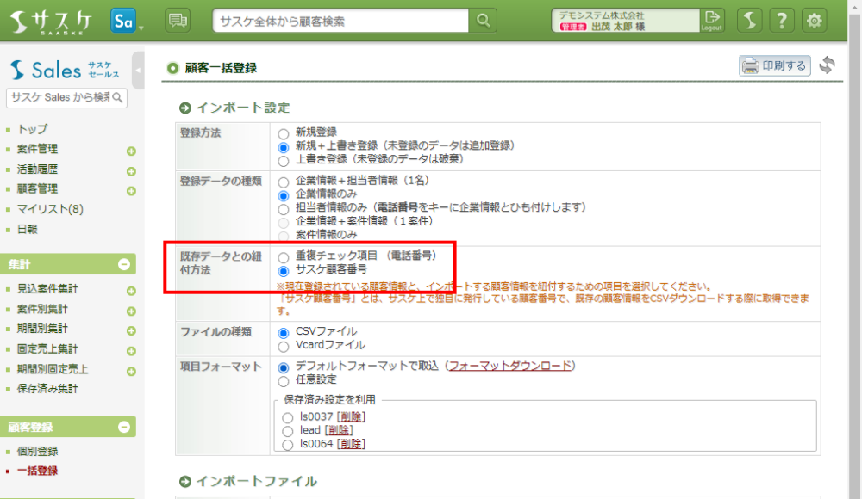Select the Vcardファイル radio button
The image size is (862, 499).
tap(283, 346)
